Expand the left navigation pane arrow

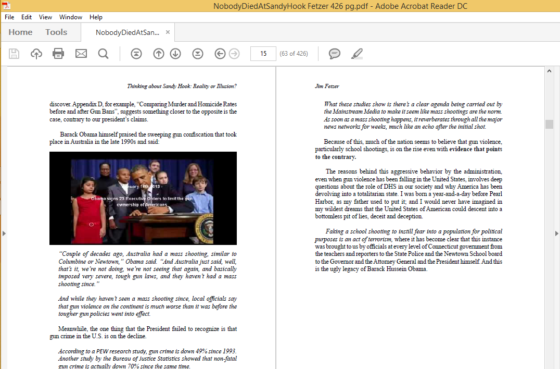point(4,233)
